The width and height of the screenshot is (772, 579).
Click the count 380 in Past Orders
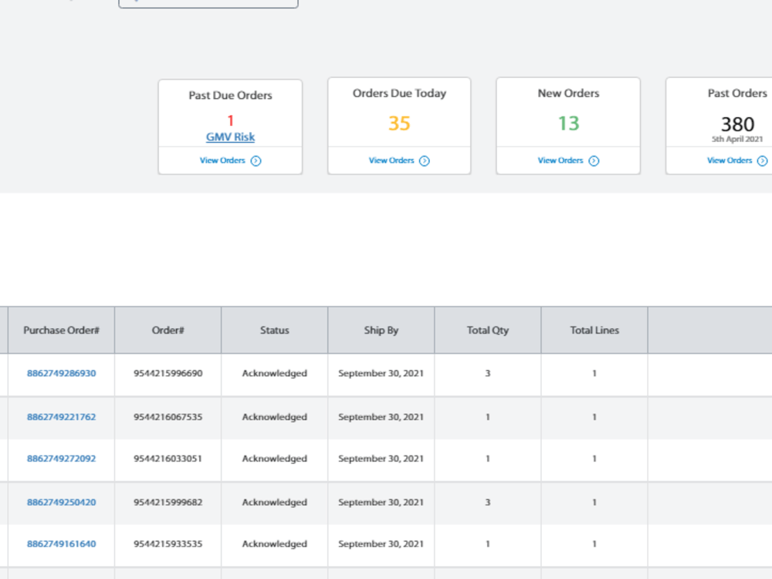(x=737, y=124)
